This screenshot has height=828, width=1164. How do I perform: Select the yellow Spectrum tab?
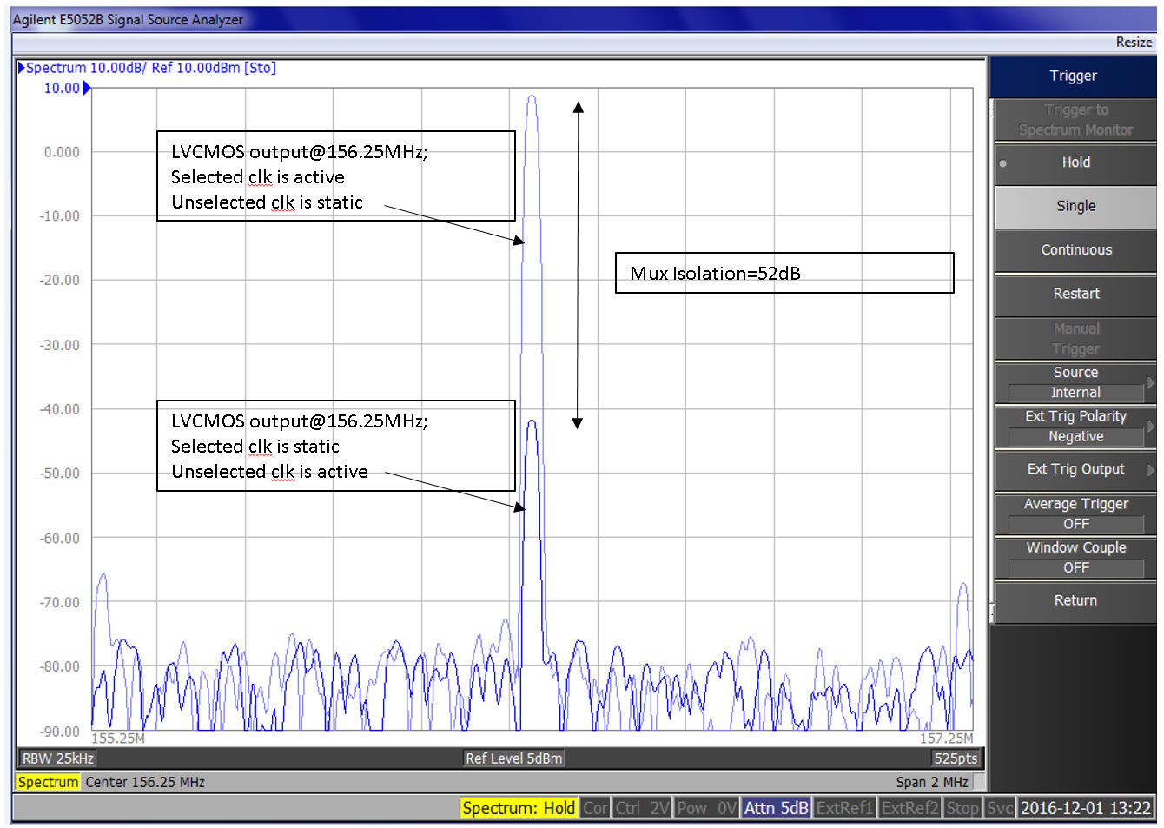[47, 781]
